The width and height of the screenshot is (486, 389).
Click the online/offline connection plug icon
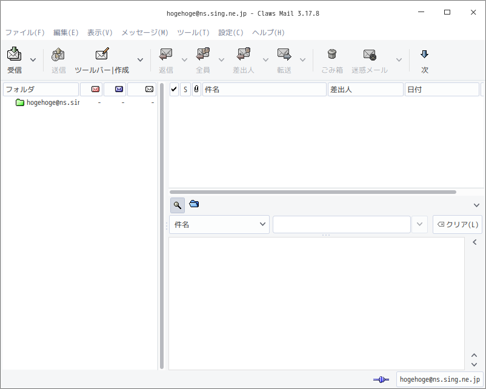pos(381,379)
